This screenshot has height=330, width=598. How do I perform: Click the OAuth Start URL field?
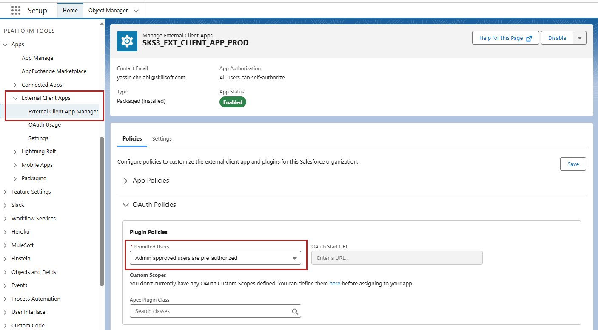[x=397, y=258]
